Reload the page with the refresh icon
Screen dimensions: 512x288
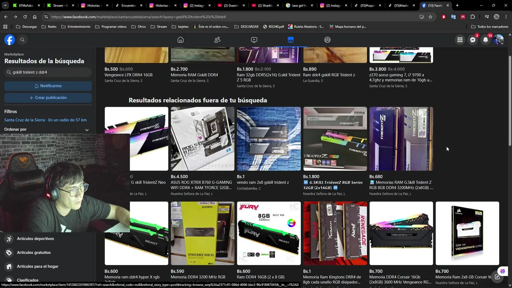click(x=25, y=17)
